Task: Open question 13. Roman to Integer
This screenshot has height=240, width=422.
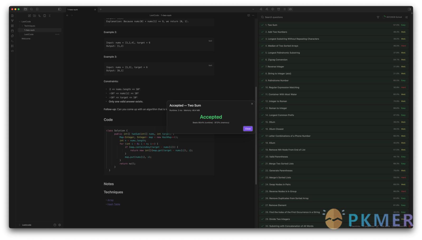Action: click(334, 108)
